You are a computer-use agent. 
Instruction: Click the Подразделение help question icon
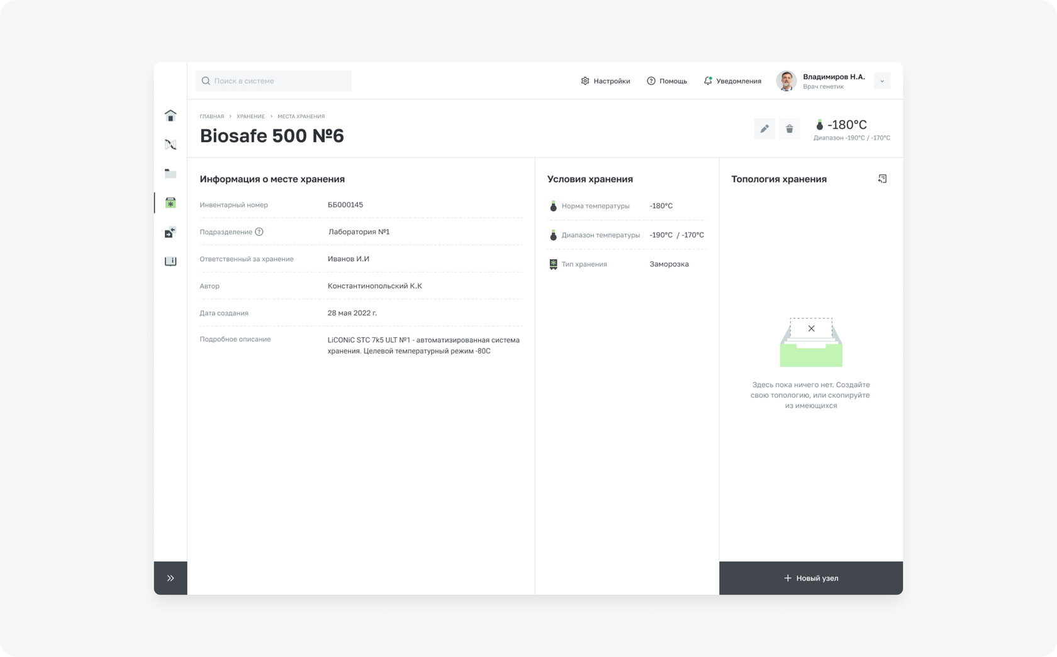pos(259,232)
